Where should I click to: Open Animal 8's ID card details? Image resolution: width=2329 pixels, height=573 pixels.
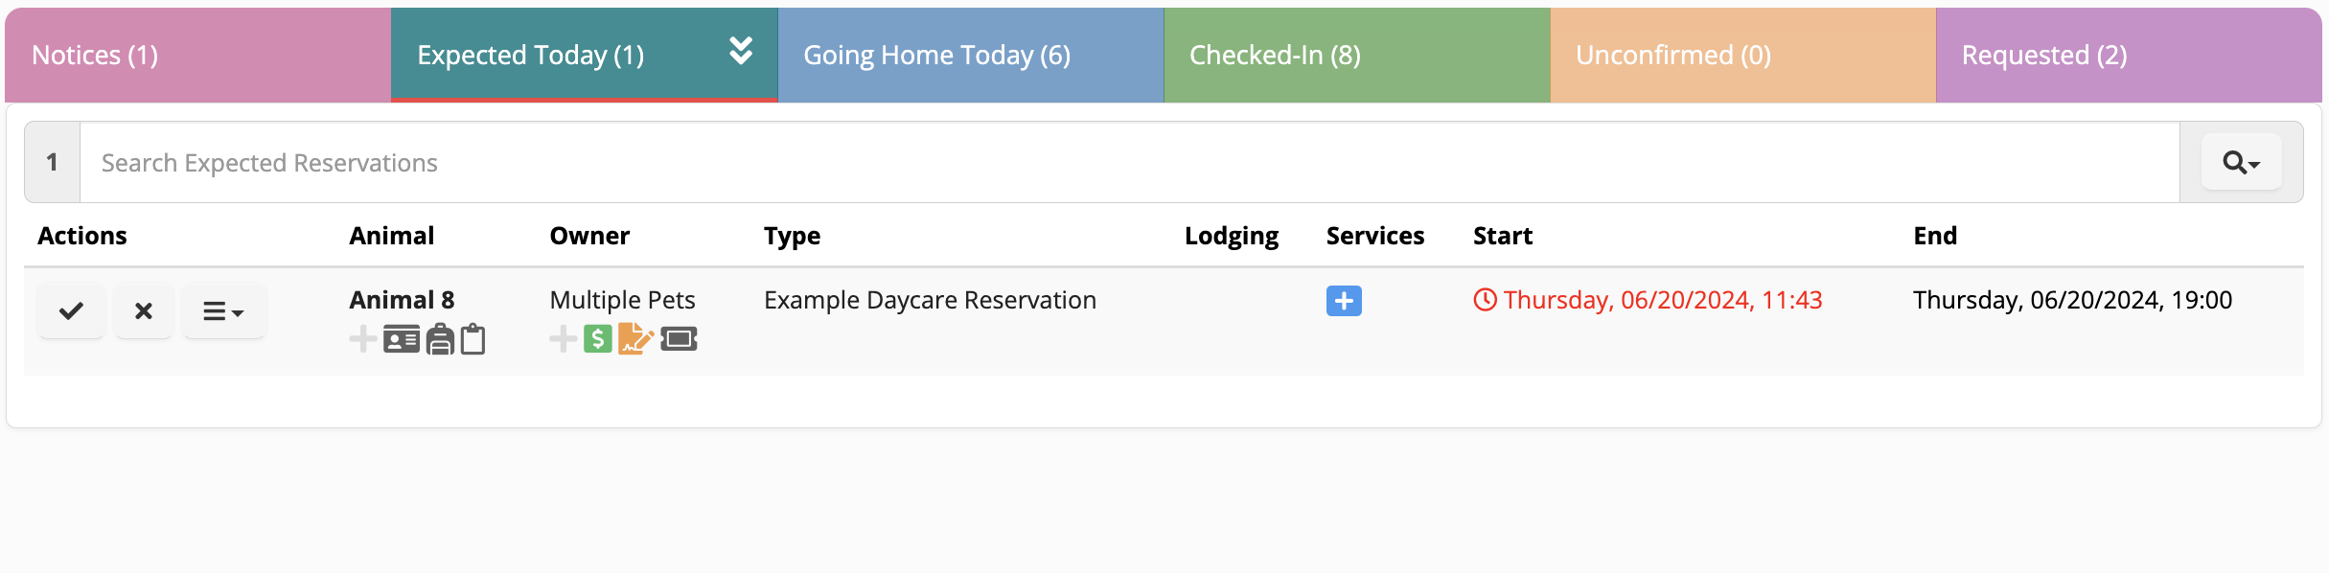tap(403, 338)
